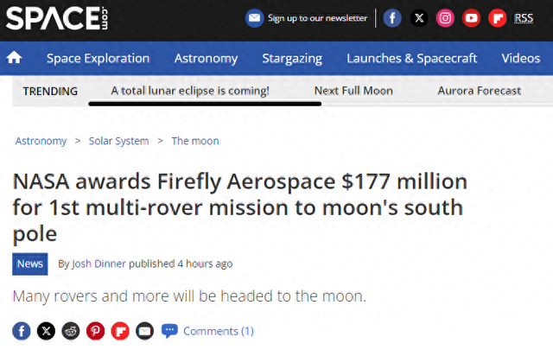Click the RSS link
The image size is (553, 356).
(x=524, y=18)
